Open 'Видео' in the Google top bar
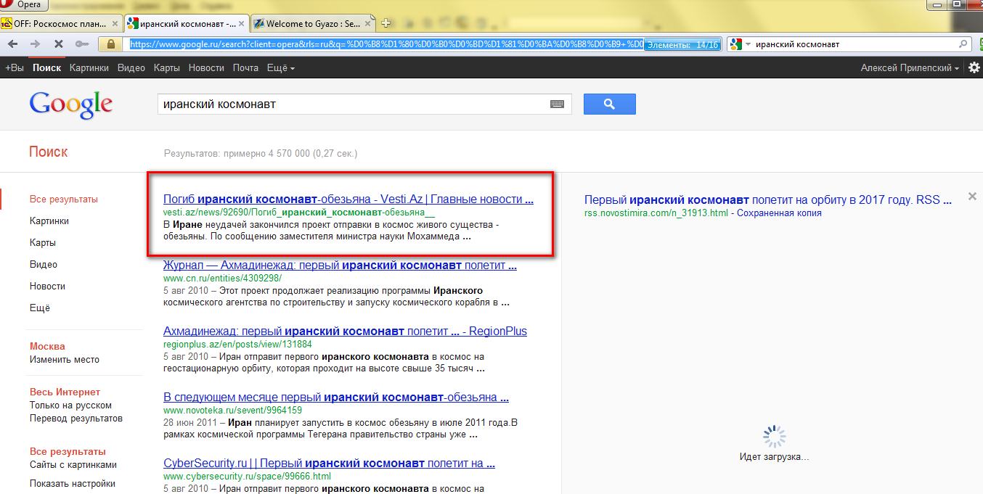Screen dimensions: 983x494 click(131, 67)
